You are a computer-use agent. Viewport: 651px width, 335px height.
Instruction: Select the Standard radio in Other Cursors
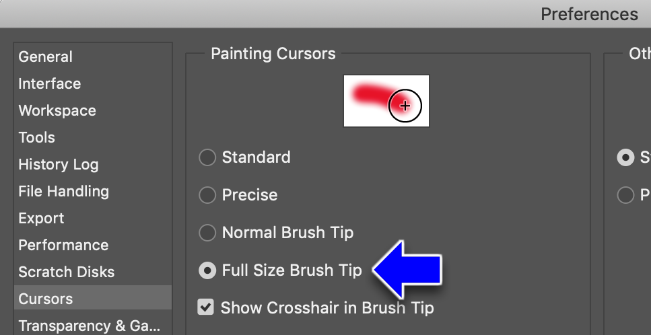(625, 157)
